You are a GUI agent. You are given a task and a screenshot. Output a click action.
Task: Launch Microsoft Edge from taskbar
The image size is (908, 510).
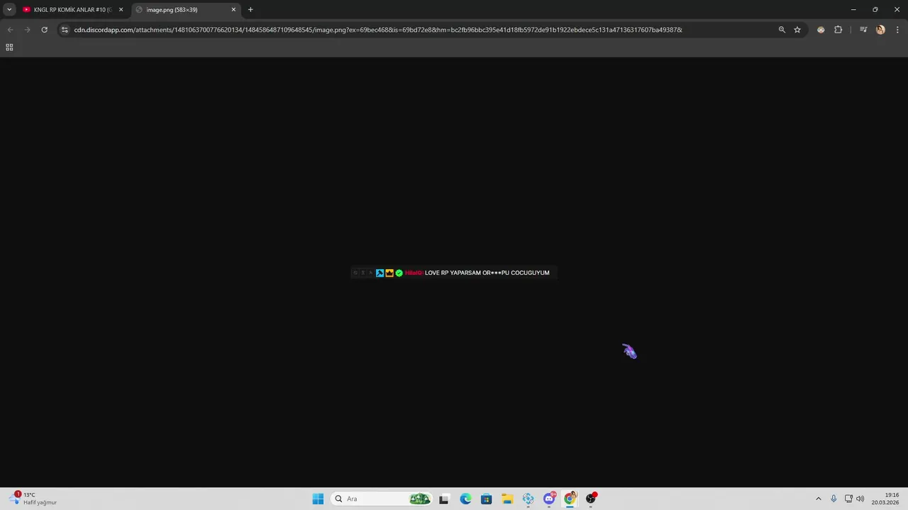click(x=465, y=499)
